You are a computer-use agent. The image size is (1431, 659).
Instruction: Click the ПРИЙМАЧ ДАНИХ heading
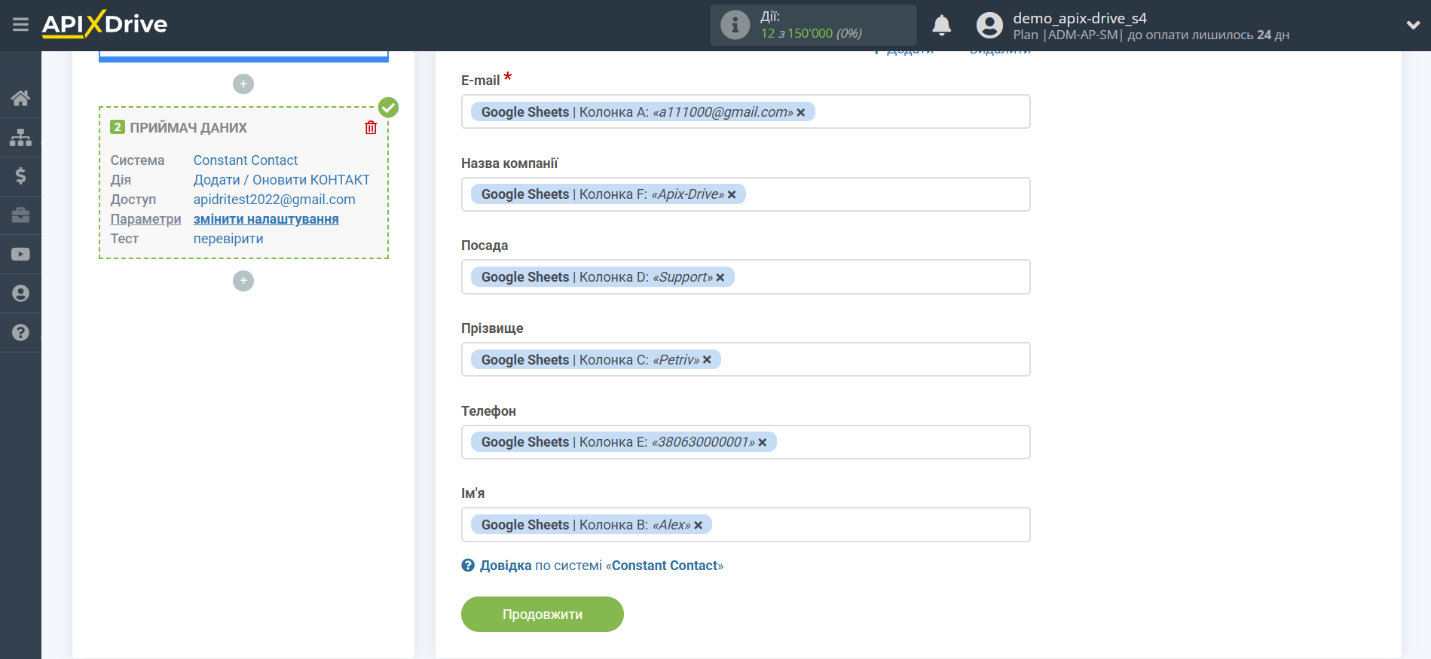click(188, 128)
